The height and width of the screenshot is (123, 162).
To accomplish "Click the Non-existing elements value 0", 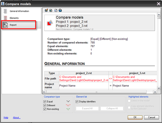I will (91, 54).
